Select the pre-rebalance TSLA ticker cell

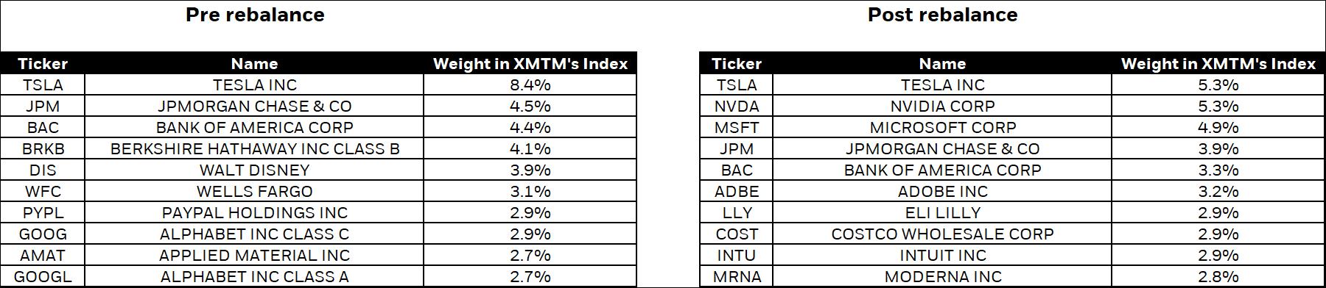(x=43, y=84)
